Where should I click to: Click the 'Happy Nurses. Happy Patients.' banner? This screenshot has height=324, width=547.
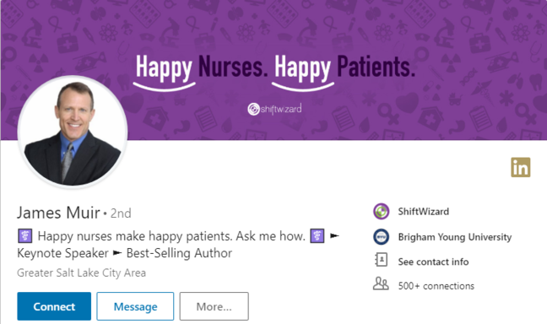tap(275, 68)
